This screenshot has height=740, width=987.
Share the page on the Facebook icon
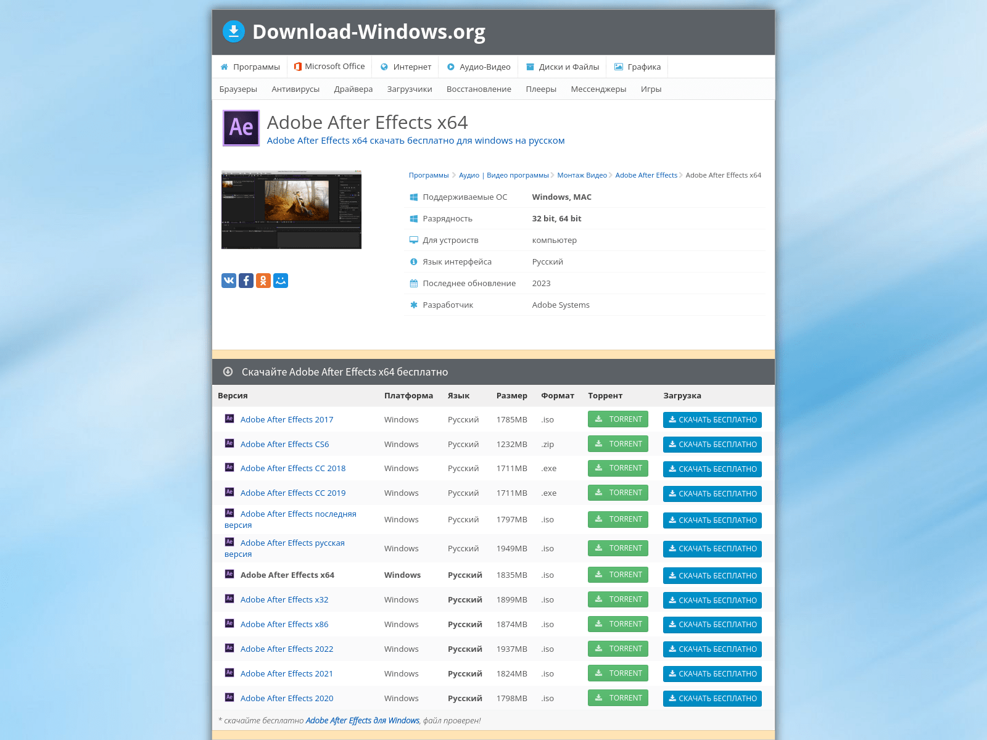(246, 281)
